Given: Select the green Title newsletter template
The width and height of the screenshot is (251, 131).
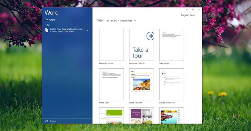Looking at the screenshot, I should point(111,115).
